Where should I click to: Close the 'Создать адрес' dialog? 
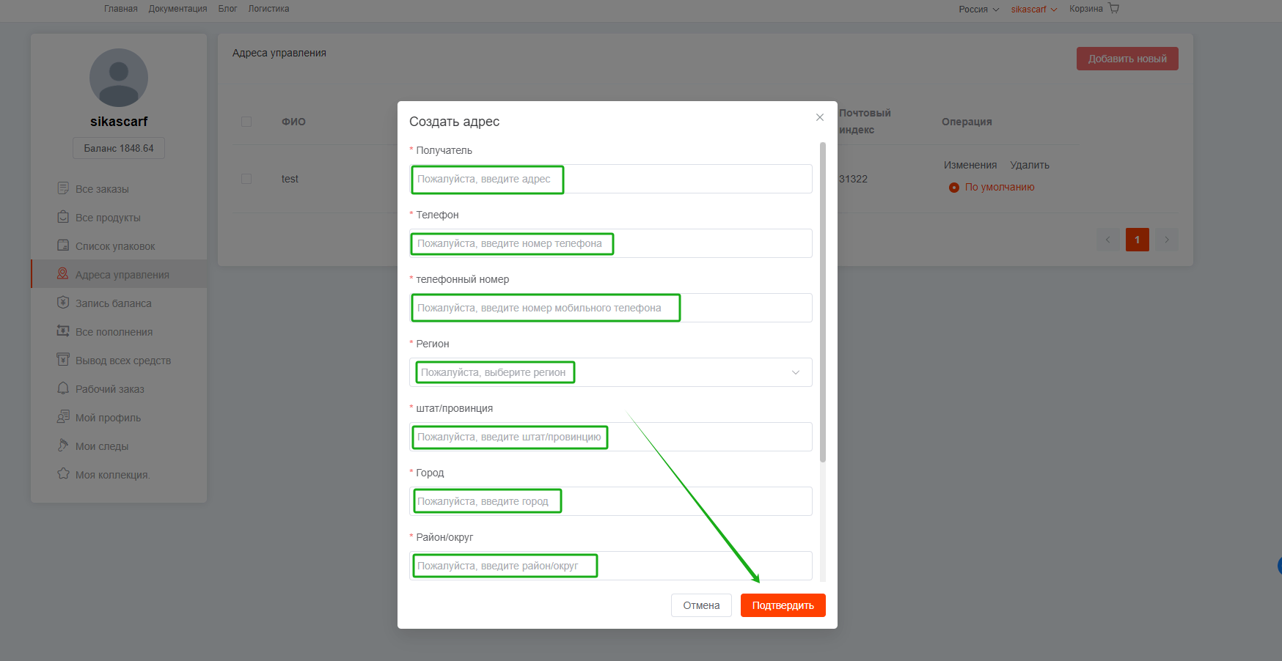[820, 117]
